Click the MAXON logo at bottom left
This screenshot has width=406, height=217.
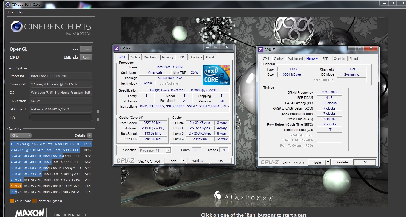tap(29, 213)
